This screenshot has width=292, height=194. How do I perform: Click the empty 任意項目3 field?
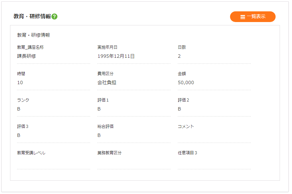pos(214,162)
